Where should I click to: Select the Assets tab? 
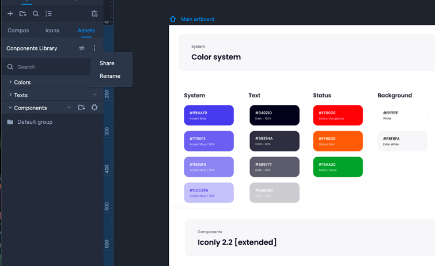click(86, 31)
